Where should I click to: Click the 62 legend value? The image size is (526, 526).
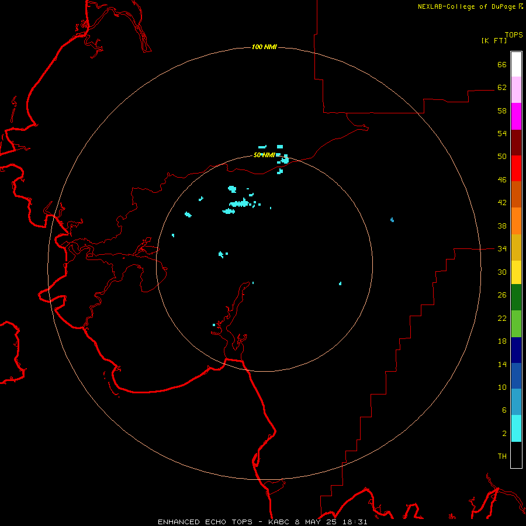pos(502,88)
